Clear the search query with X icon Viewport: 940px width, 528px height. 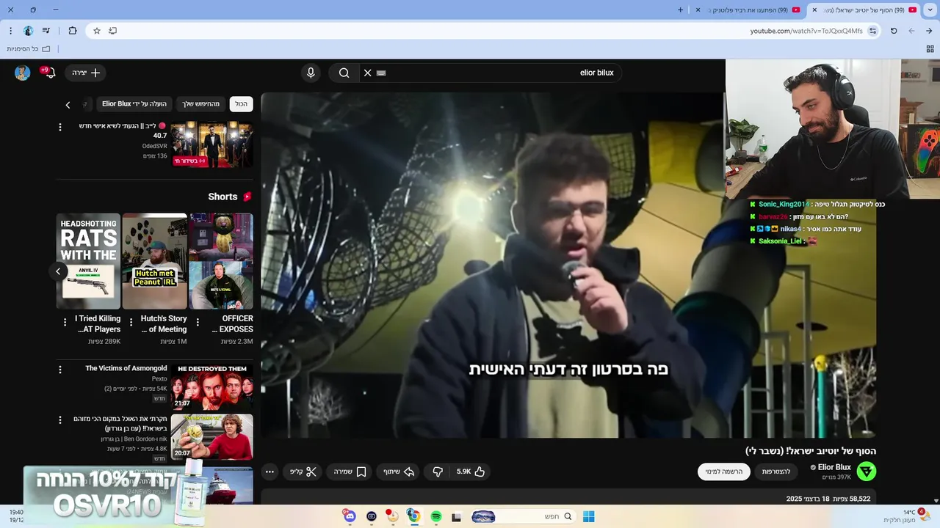[x=367, y=73]
